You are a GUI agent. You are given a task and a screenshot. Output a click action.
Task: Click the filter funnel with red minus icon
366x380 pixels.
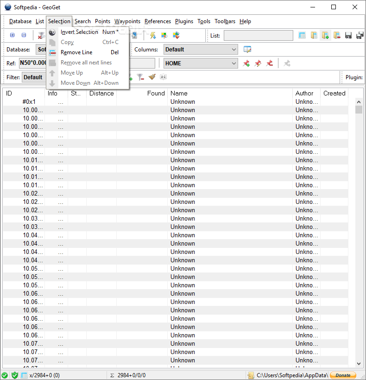[140, 77]
